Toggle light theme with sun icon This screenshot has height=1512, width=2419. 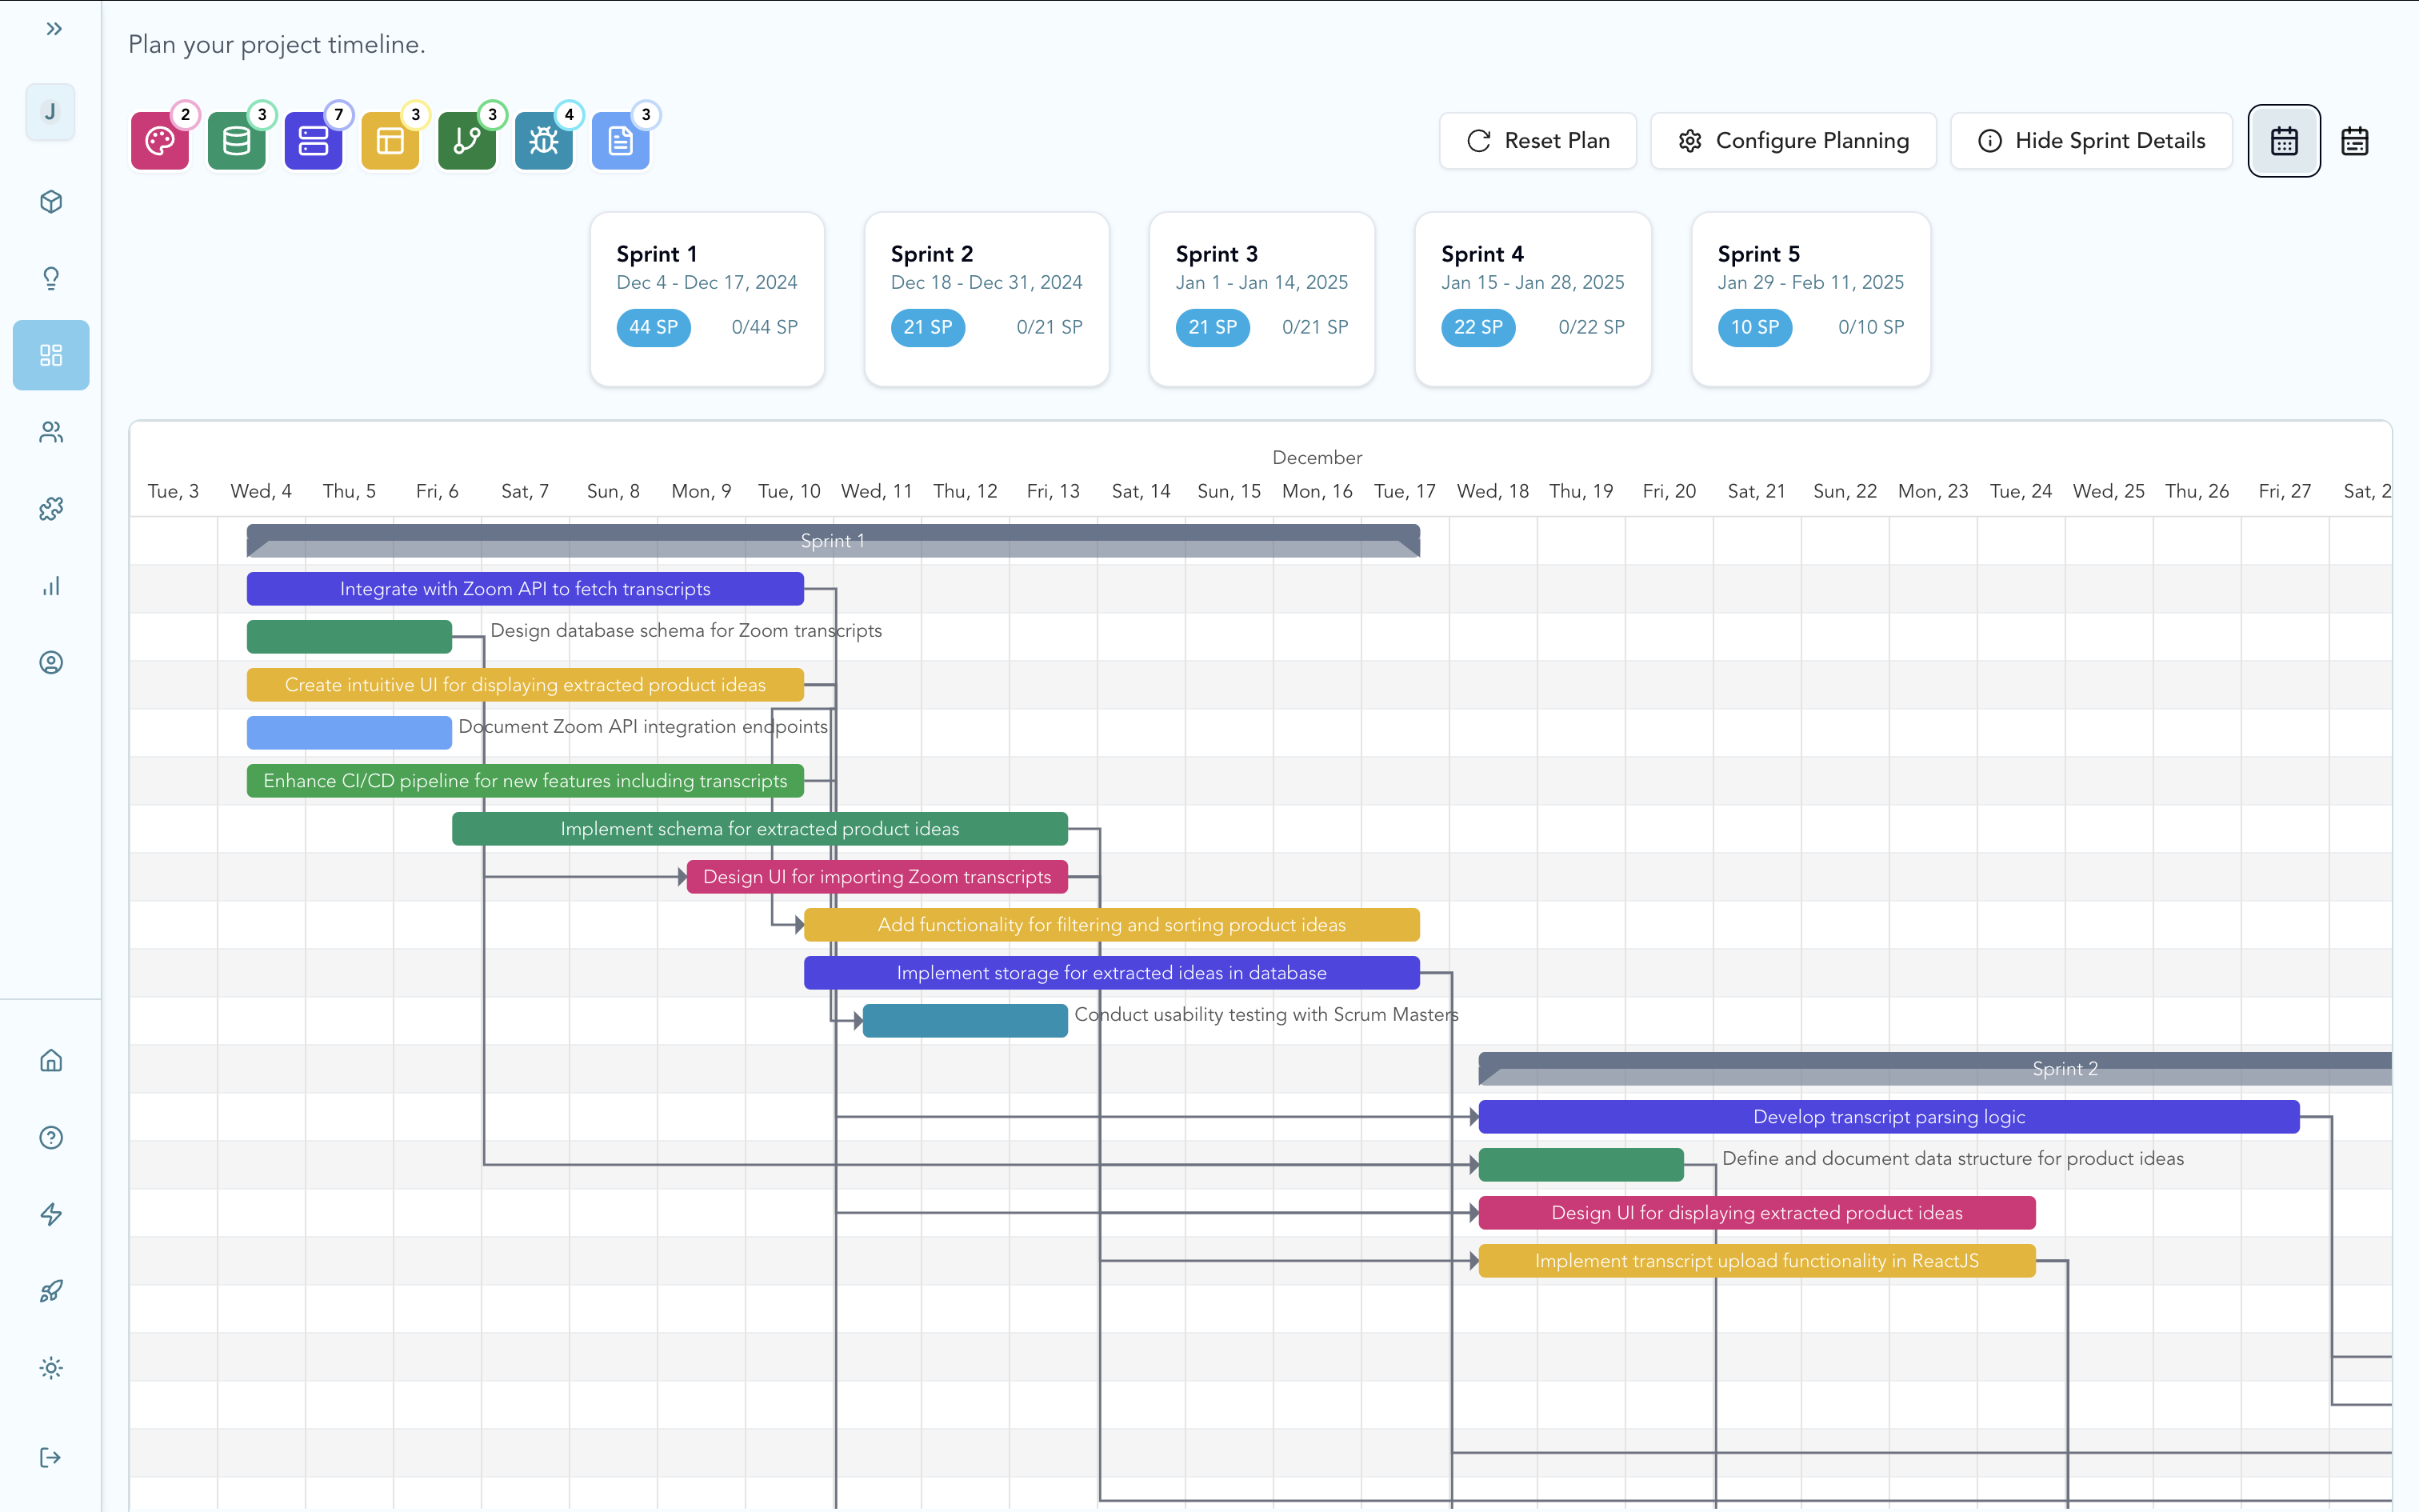pos(51,1368)
